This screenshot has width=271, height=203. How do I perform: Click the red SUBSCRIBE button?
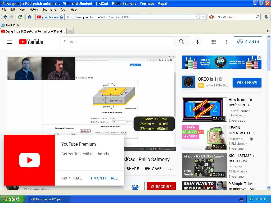[161, 186]
